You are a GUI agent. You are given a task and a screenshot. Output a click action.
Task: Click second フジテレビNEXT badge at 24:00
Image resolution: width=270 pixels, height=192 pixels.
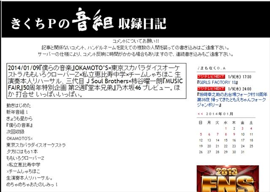point(211,88)
